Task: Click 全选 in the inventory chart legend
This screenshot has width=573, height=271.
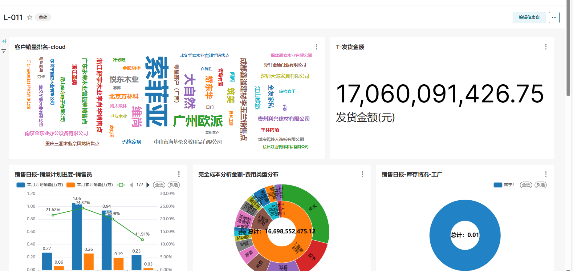Action: coord(526,185)
